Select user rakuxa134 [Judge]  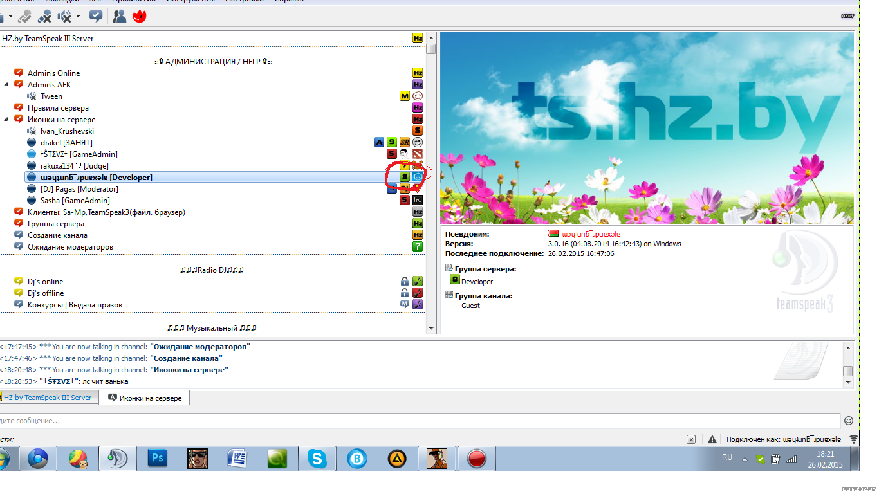tap(74, 166)
